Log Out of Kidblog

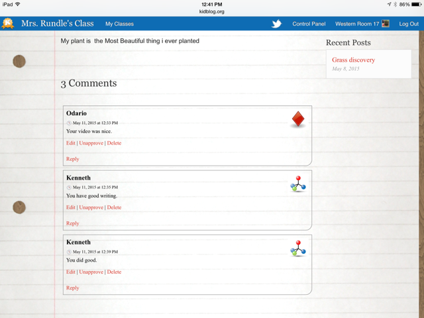click(408, 24)
